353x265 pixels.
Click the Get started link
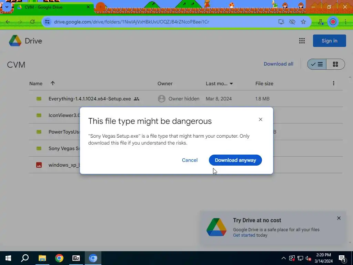(244, 235)
